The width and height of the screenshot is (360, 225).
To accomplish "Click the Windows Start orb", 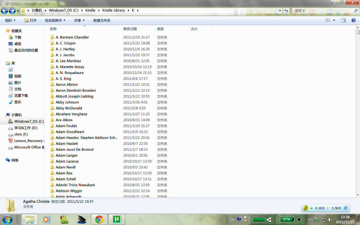I will pyautogui.click(x=7, y=219).
